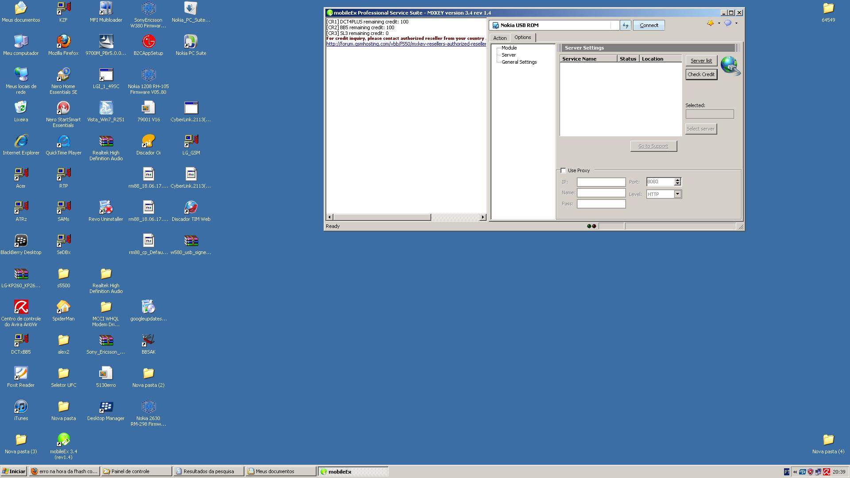The height and width of the screenshot is (478, 850).
Task: Select the BBSAK desktop icon
Action: (148, 343)
